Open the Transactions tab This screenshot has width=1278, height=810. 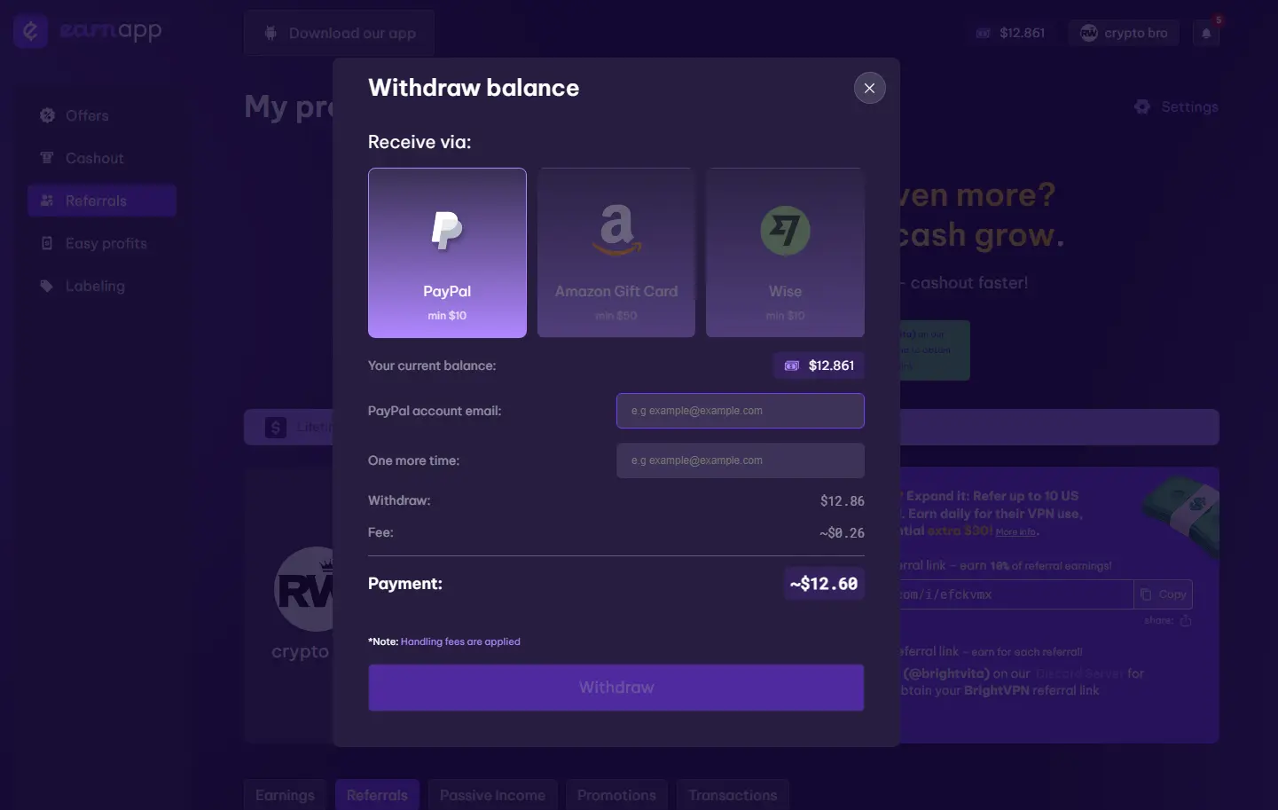click(x=733, y=795)
